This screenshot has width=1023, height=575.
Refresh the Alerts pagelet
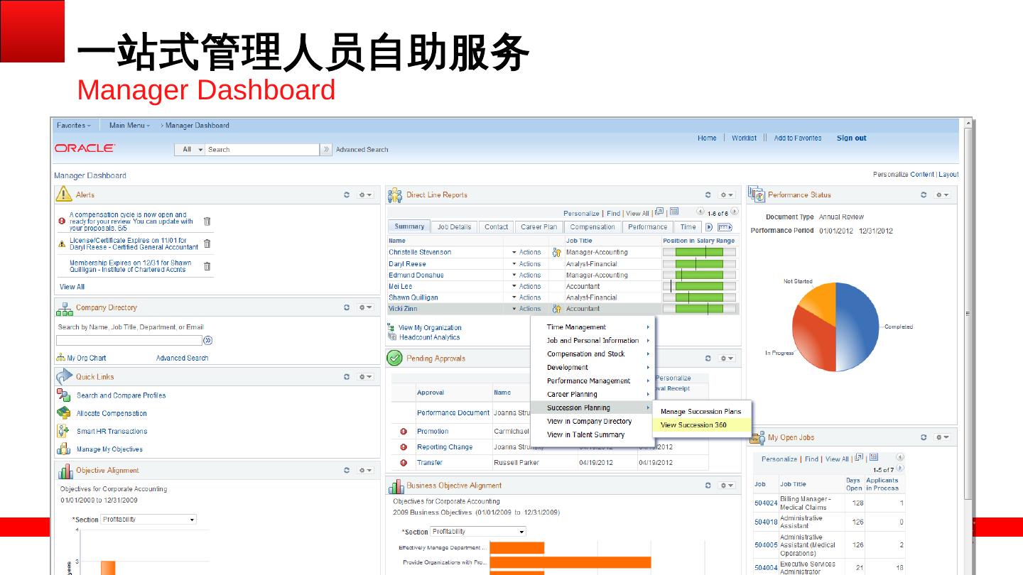click(x=347, y=195)
